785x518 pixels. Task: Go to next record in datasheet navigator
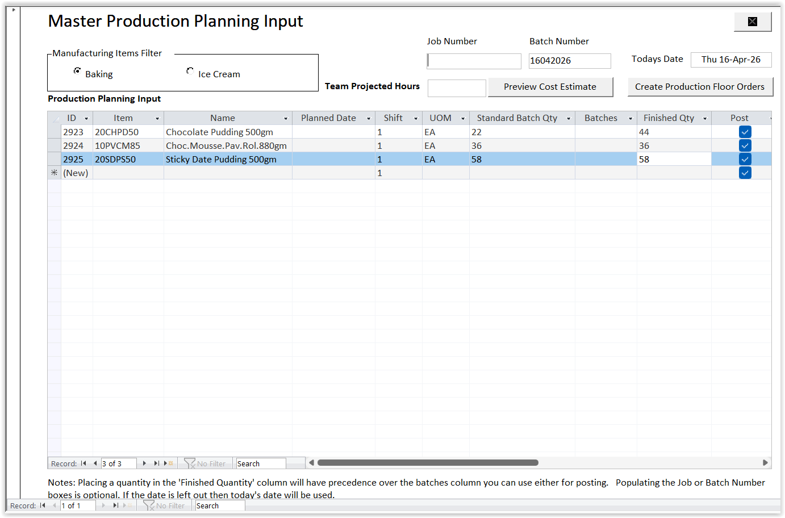[144, 463]
